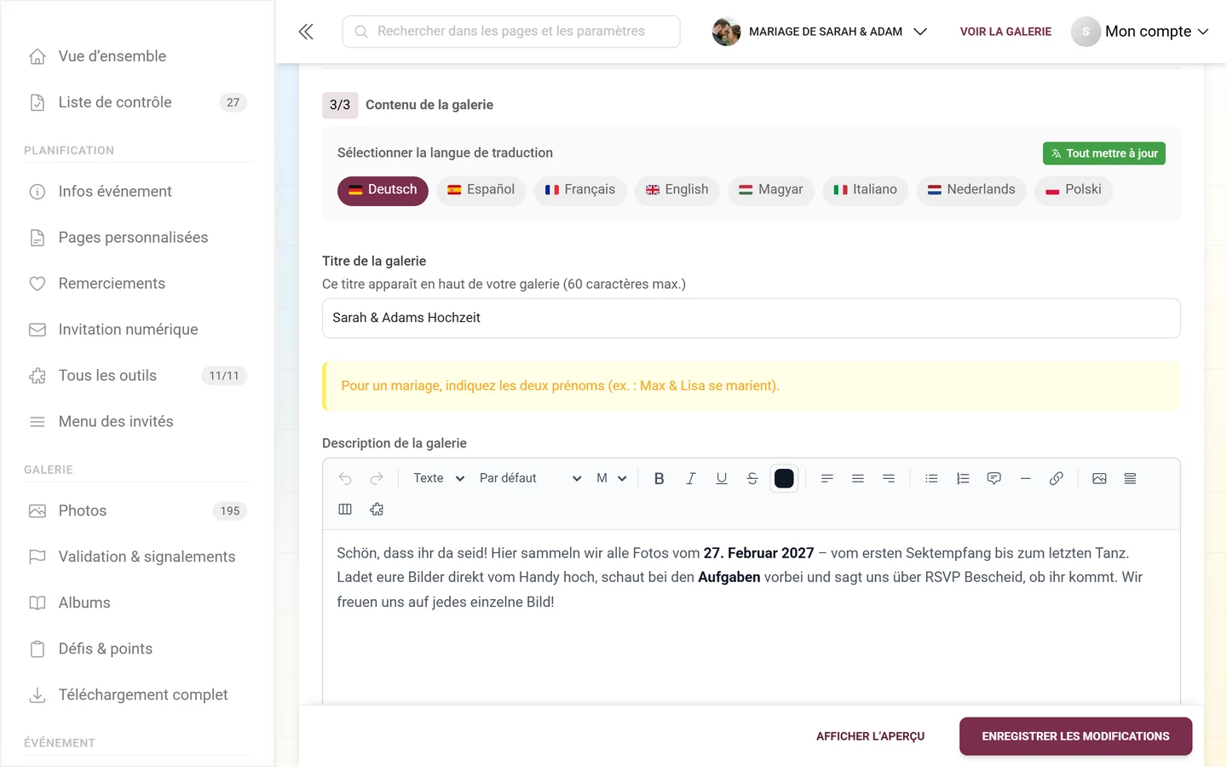Toggle bold formatting
Screen dimensions: 1227x767
click(659, 479)
